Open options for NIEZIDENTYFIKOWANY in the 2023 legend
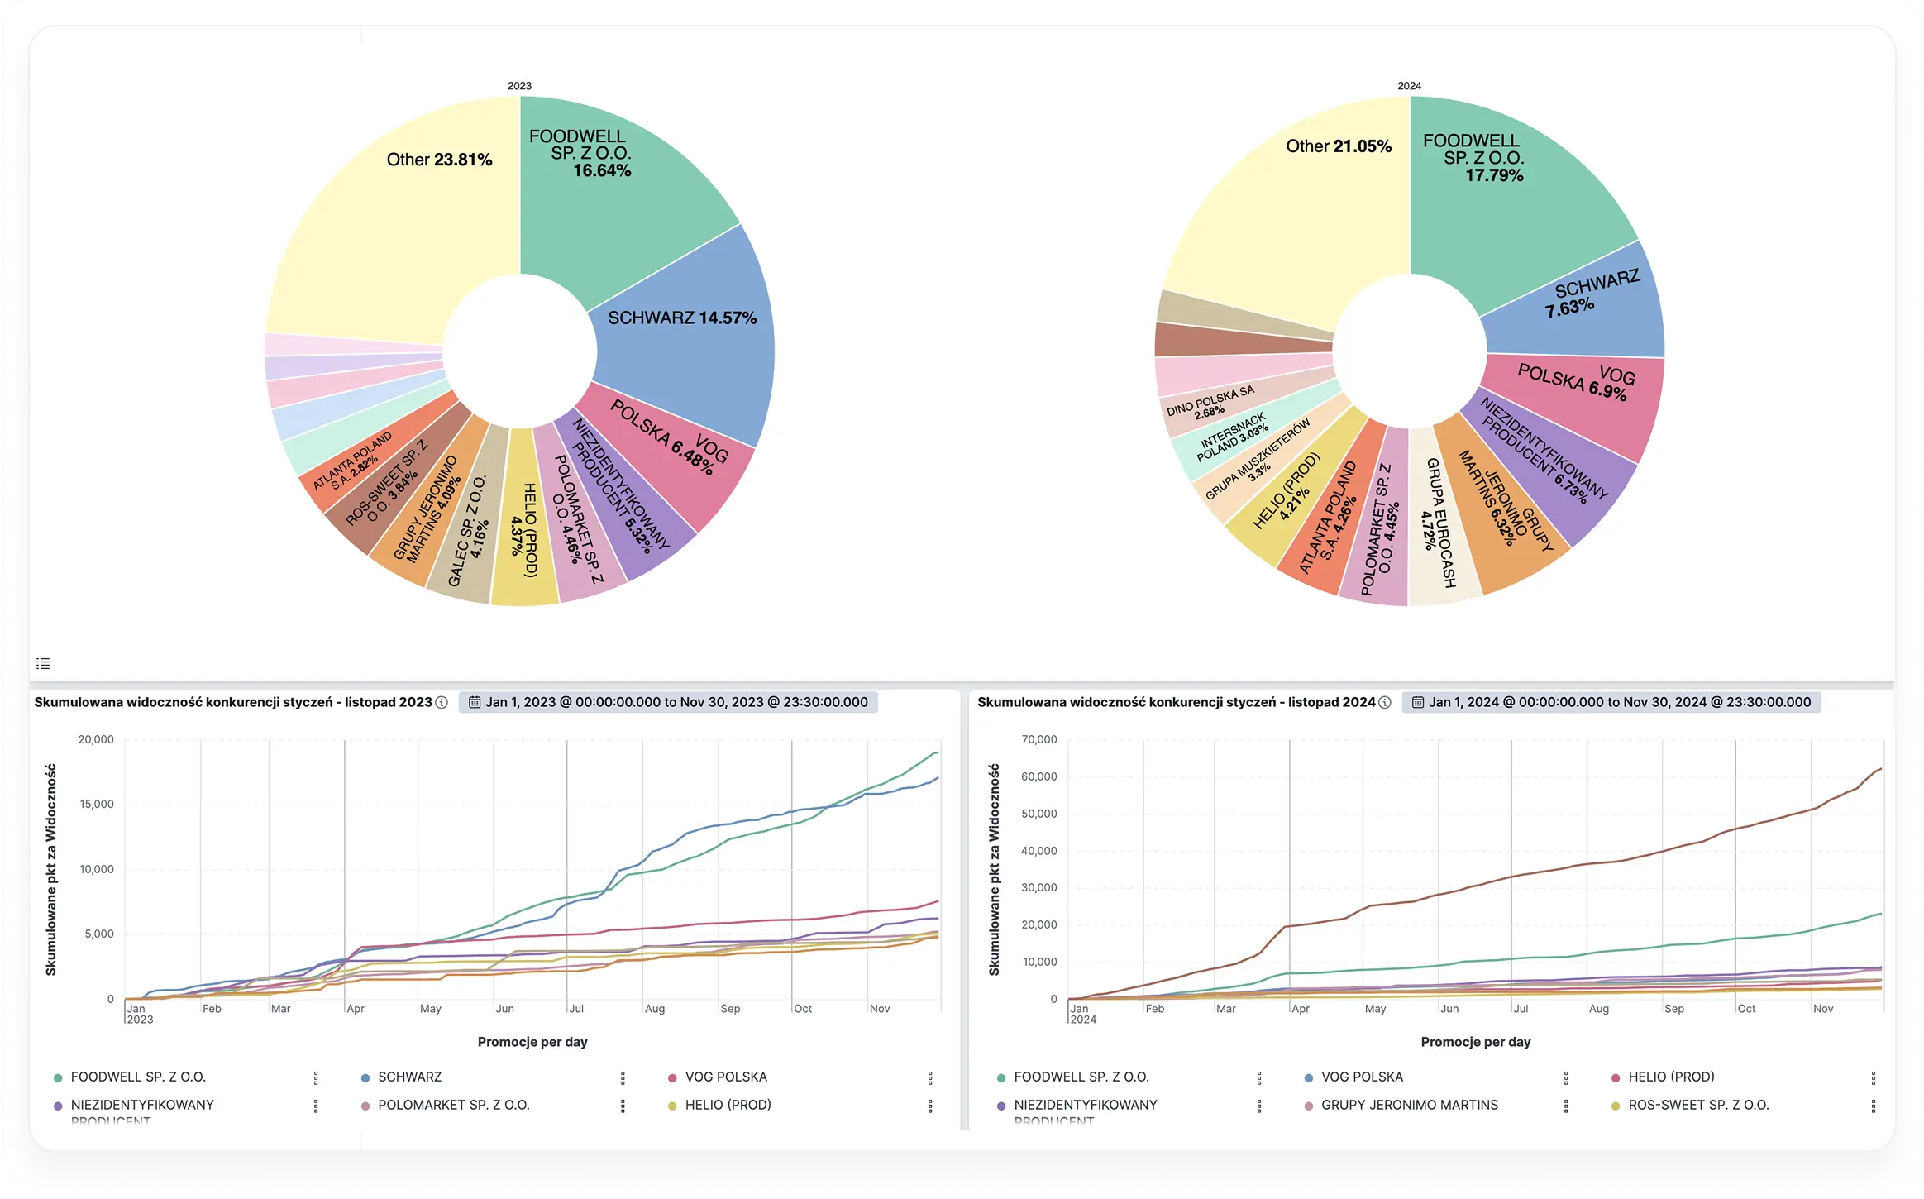Viewport: 1924px width, 1199px height. (x=316, y=1106)
